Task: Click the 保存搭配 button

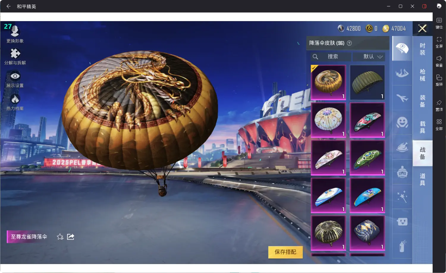Action: tap(285, 252)
